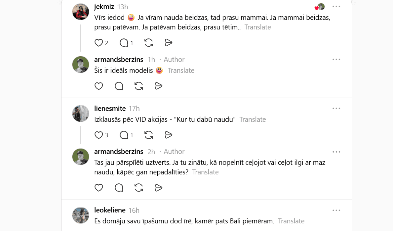Translate leokeliene's comment about Bali
Viewport: 393px width, 231px height.
click(291, 221)
